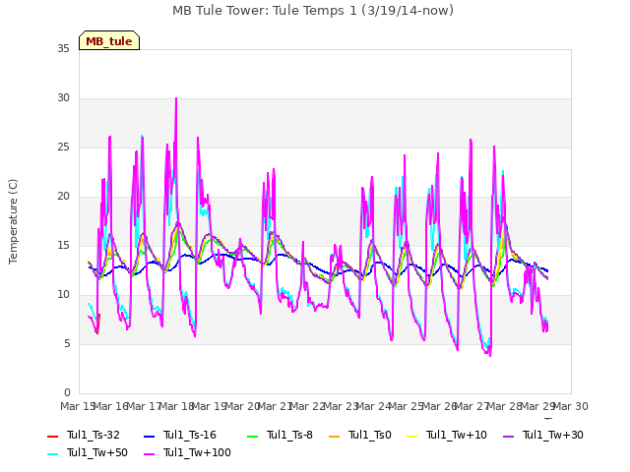Click the 30 y-axis tick label
This screenshot has height=472, width=630.
(63, 98)
